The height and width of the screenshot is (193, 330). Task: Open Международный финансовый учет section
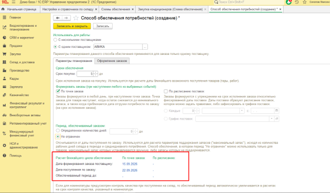click(x=22, y=133)
